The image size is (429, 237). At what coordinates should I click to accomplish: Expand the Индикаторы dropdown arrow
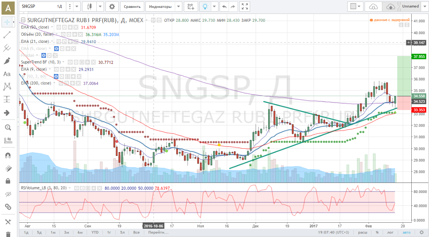click(x=179, y=6)
